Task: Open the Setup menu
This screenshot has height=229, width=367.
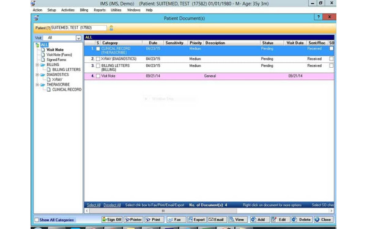Action: pyautogui.click(x=51, y=10)
